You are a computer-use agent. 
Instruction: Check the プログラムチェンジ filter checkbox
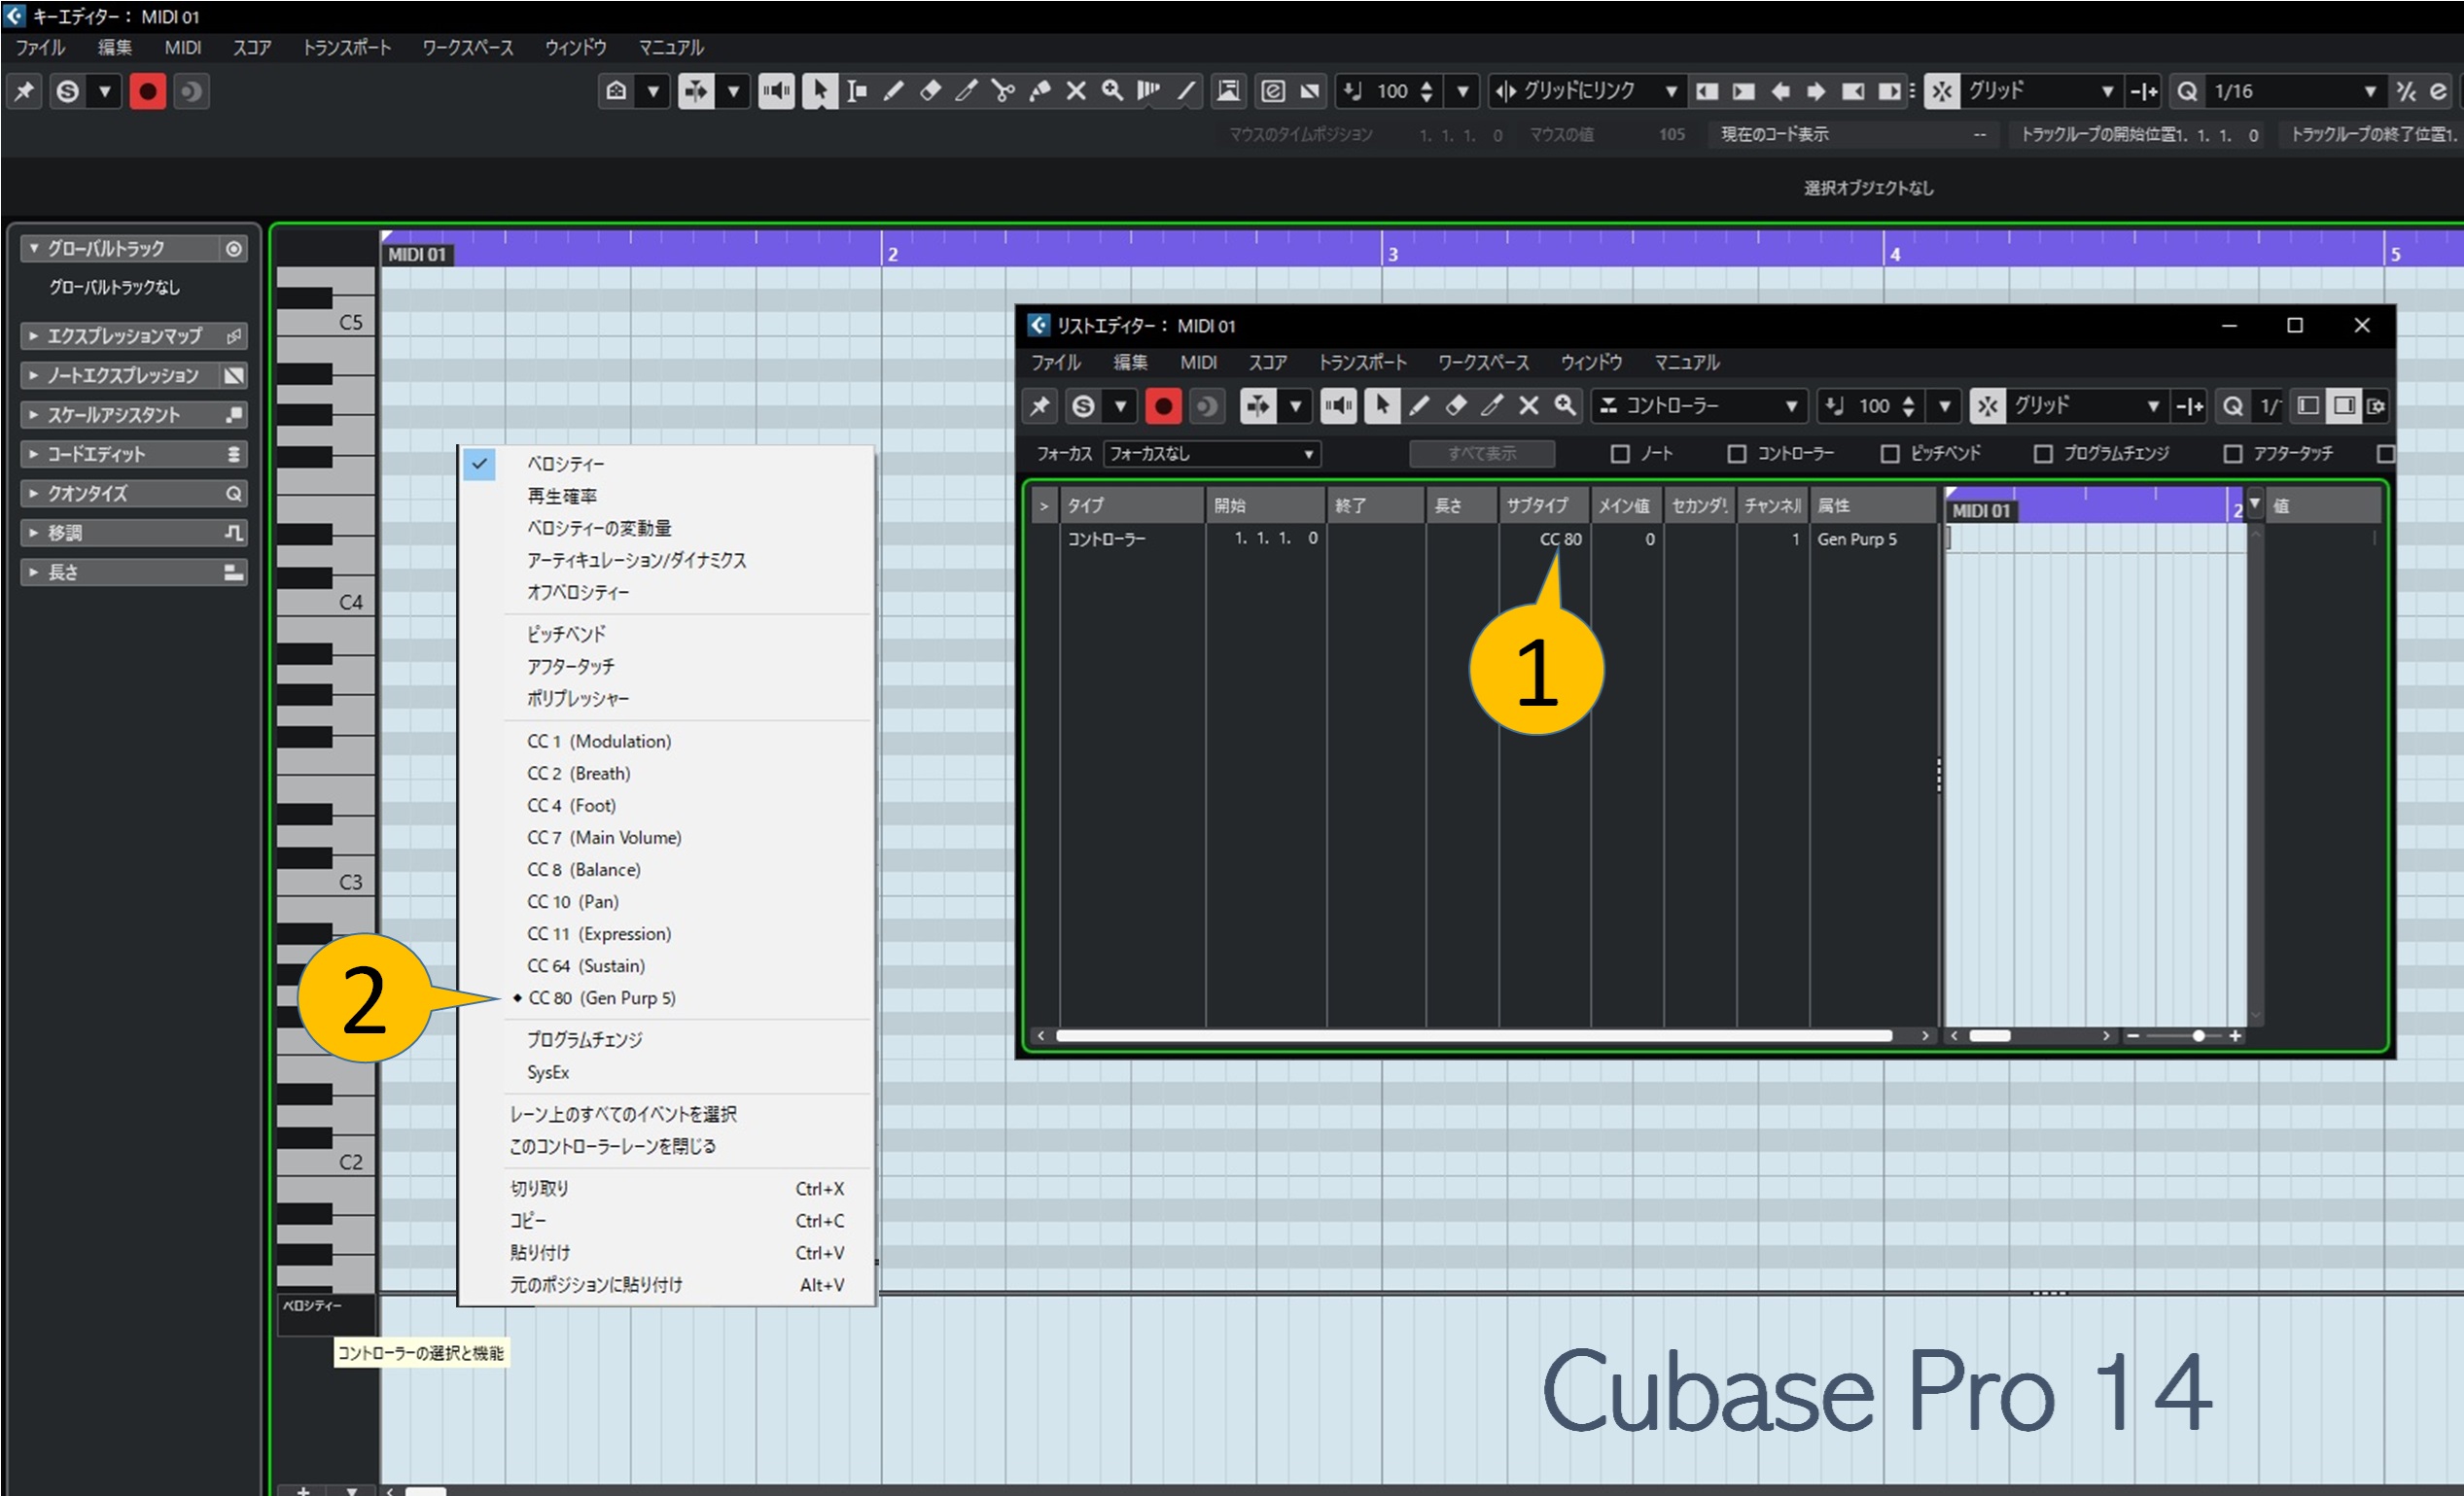pyautogui.click(x=2043, y=454)
